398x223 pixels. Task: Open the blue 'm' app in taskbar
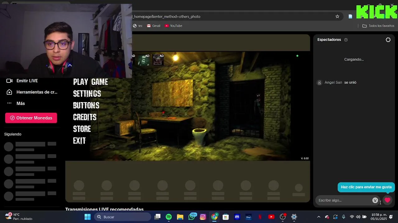click(x=237, y=217)
